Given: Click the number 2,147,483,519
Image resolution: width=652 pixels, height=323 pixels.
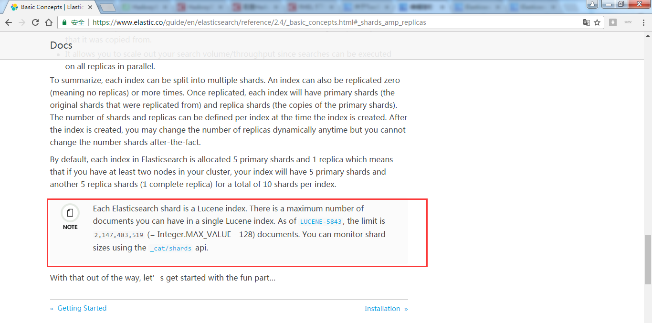Looking at the screenshot, I should coord(119,235).
